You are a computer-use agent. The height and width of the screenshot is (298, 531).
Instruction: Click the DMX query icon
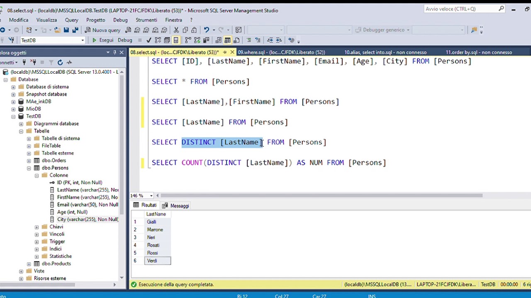point(146,30)
